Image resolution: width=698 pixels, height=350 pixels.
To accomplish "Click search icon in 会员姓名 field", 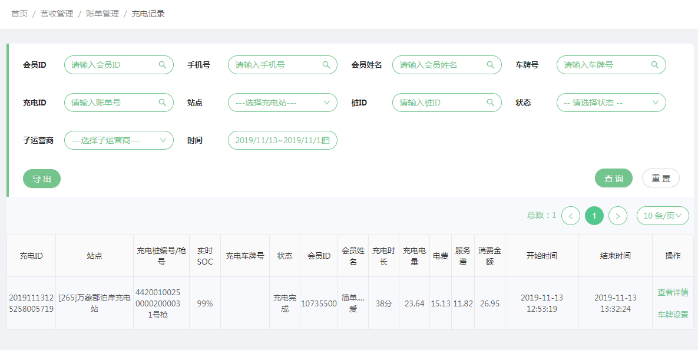I will (x=491, y=65).
